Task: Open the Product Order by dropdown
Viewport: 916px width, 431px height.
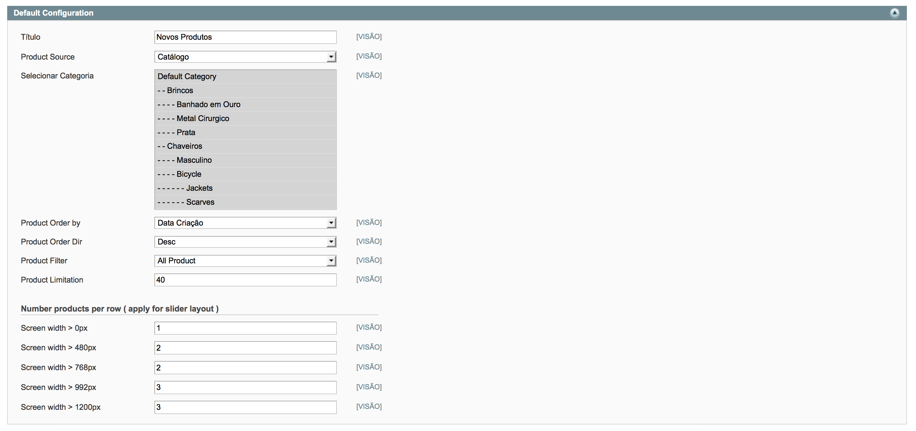Action: click(245, 223)
